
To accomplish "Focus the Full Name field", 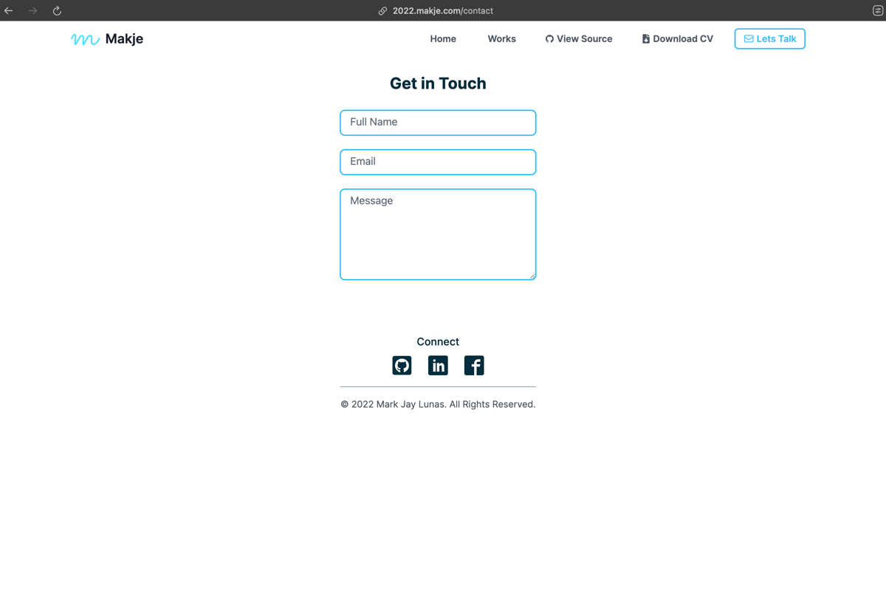I will click(438, 123).
